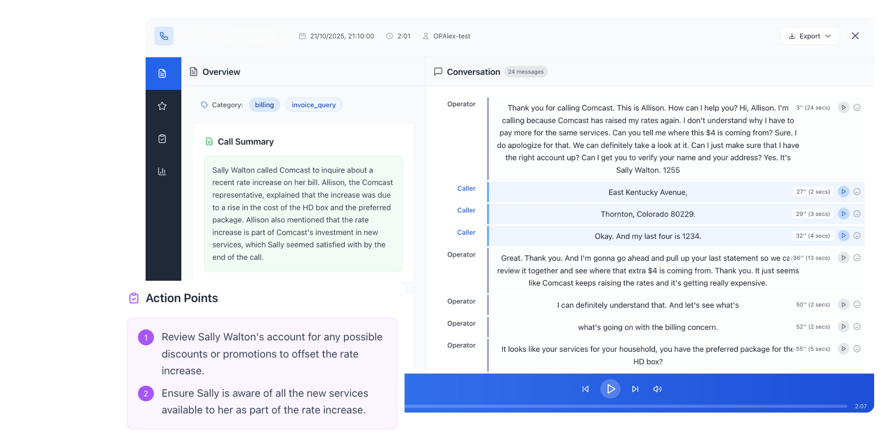Click sentiment face on 'billing concern' message
This screenshot has height=445, width=891.
point(857,327)
